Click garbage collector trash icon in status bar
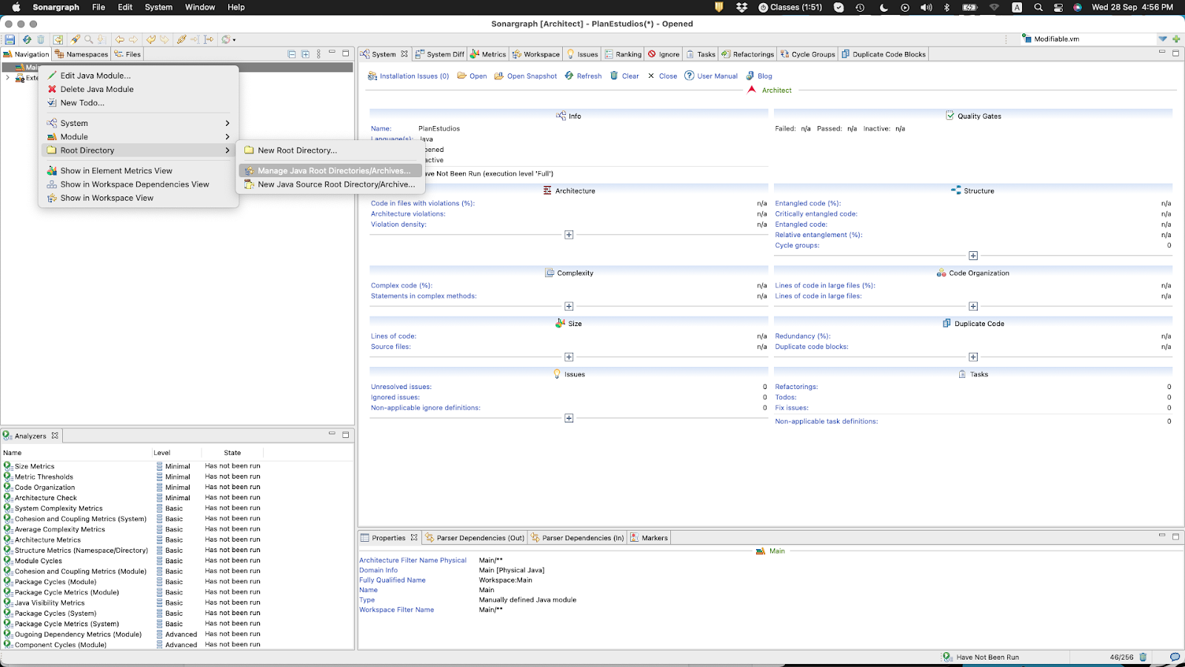The image size is (1185, 667). (1144, 657)
